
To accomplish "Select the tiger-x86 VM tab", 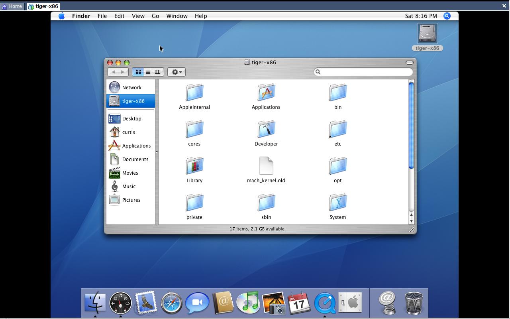I will pos(43,6).
